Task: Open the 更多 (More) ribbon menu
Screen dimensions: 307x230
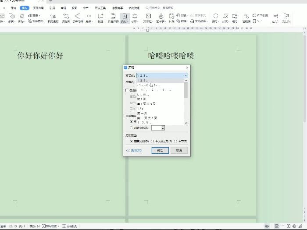Action: point(89,18)
